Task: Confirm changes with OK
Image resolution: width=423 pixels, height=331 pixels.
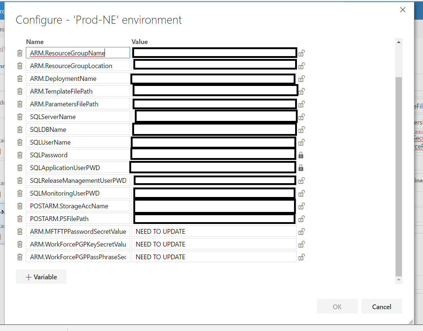Action: [337, 306]
